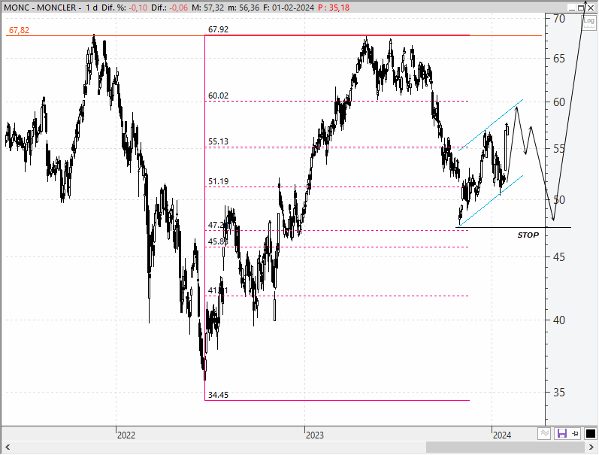The height and width of the screenshot is (455, 599).
Task: Click the double-chevron expand icon
Action: [x=544, y=433]
